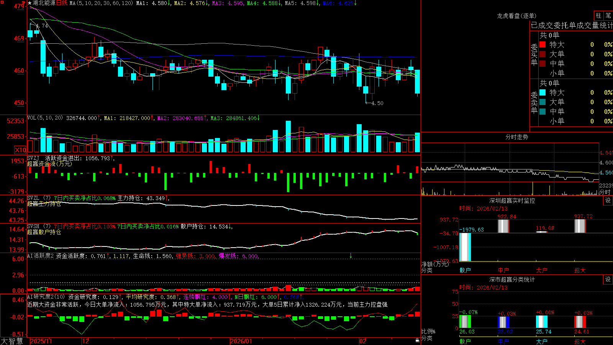613x345 pixels.
Task: Click the 02 month timeline marker
Action: [x=362, y=341]
